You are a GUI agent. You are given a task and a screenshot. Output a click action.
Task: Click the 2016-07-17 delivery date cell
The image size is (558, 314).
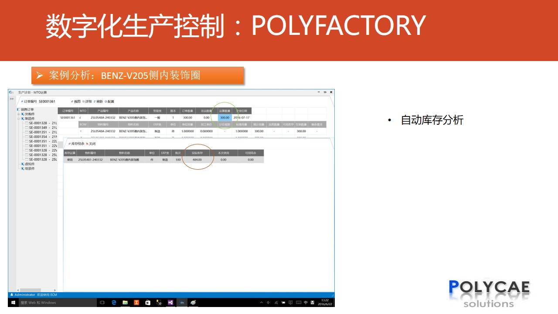tap(242, 118)
